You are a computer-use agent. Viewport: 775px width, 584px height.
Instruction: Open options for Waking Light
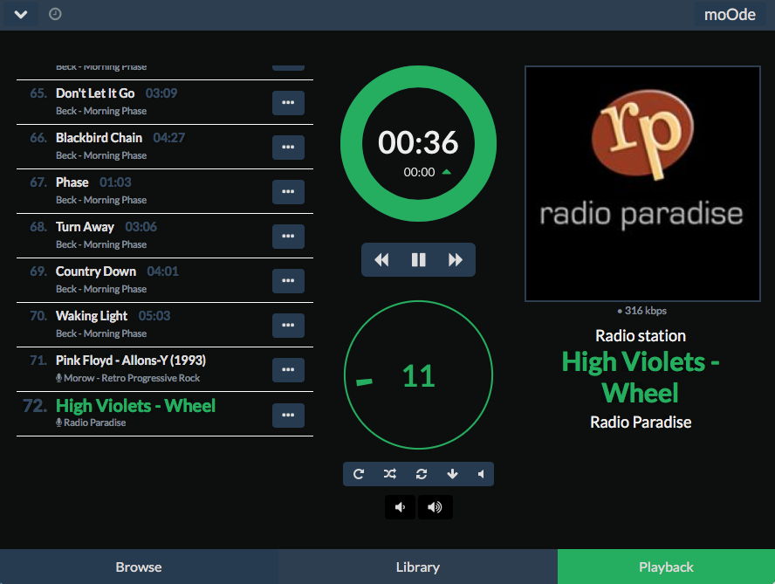[288, 326]
